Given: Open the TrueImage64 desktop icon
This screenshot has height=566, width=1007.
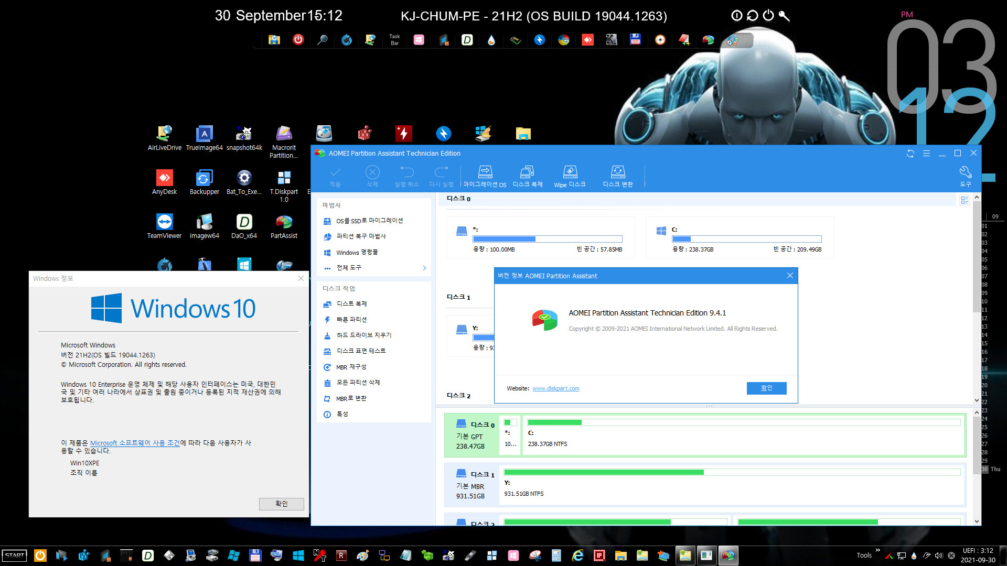Looking at the screenshot, I should [x=204, y=138].
